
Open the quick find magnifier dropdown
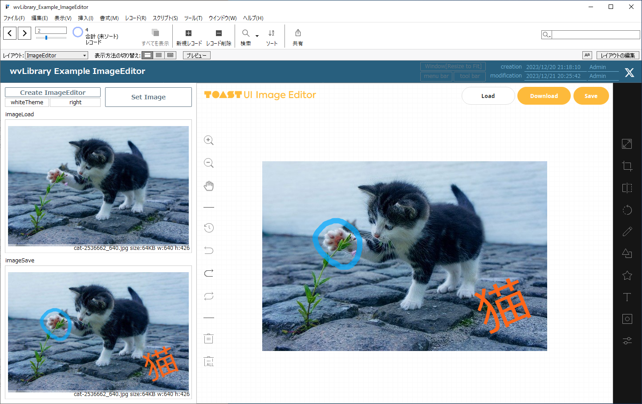click(x=546, y=35)
